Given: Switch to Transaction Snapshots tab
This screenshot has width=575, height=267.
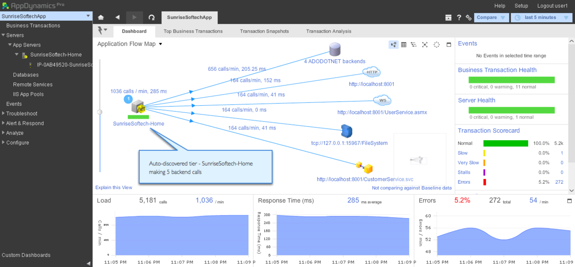Looking at the screenshot, I should (264, 31).
